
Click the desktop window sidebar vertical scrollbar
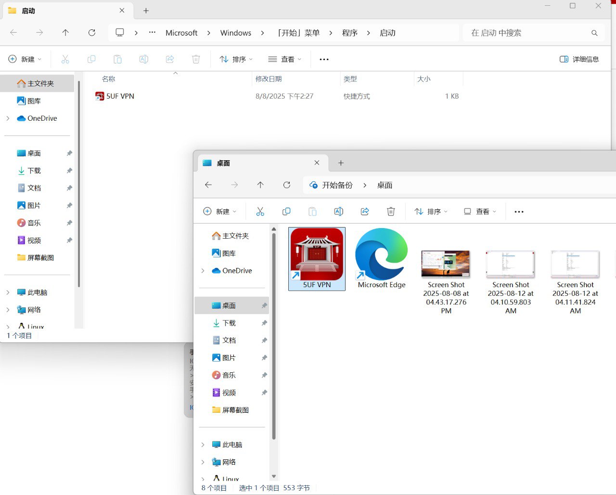tap(274, 337)
